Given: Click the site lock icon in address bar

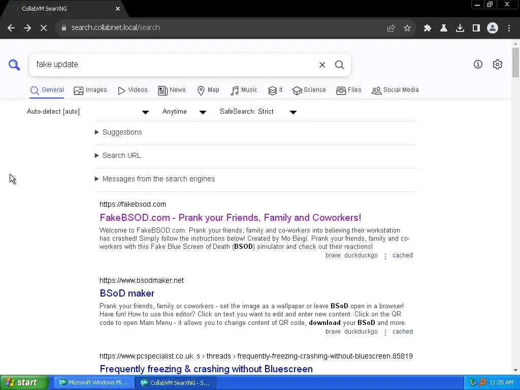Looking at the screenshot, I should coord(64,28).
